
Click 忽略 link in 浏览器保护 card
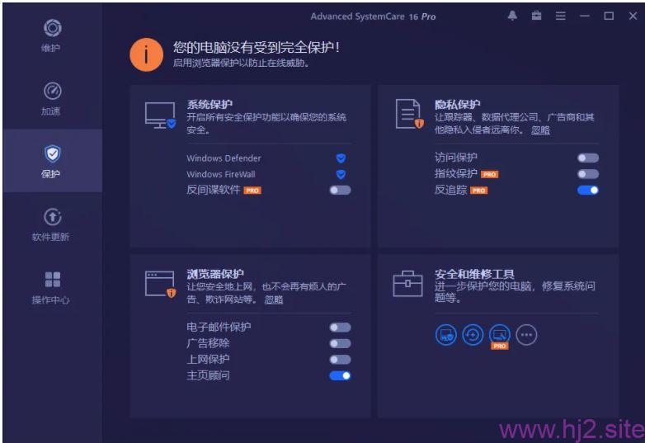coord(274,299)
